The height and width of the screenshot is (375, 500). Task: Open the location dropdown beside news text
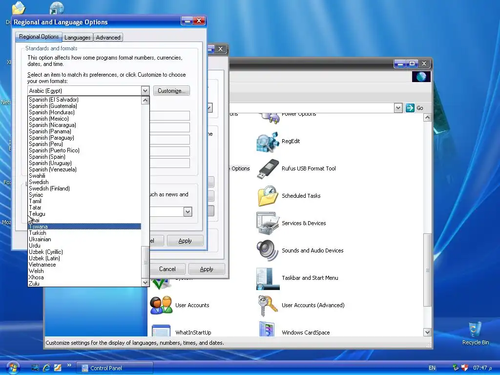(x=188, y=212)
